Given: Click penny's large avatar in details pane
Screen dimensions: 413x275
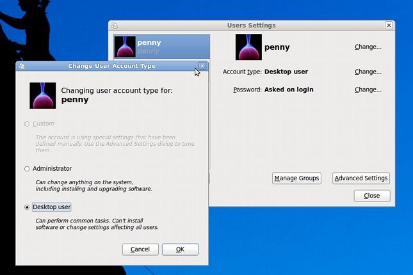Looking at the screenshot, I should point(248,47).
